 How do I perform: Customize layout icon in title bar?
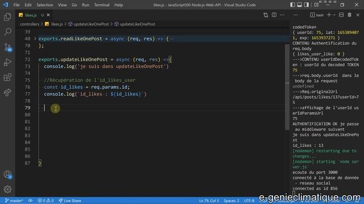pos(316,5)
